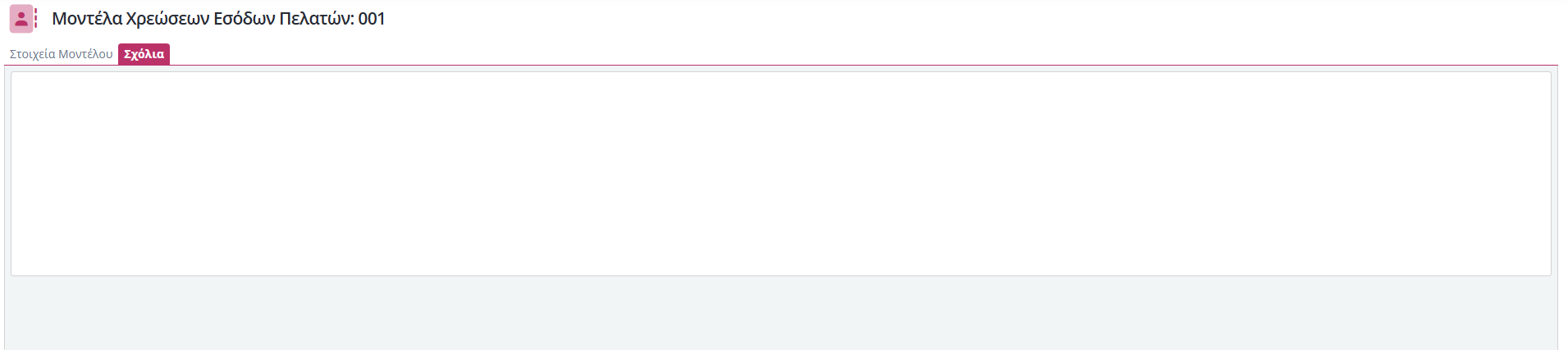Click the highlighted pink Σχόλια tab label
Image resolution: width=1568 pixels, height=350 pixels.
(144, 54)
